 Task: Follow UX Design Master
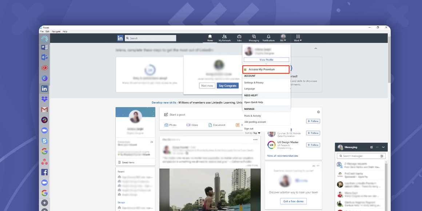[x=313, y=145]
